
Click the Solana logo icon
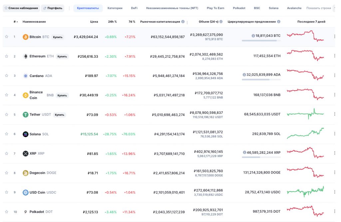pyautogui.click(x=25, y=134)
